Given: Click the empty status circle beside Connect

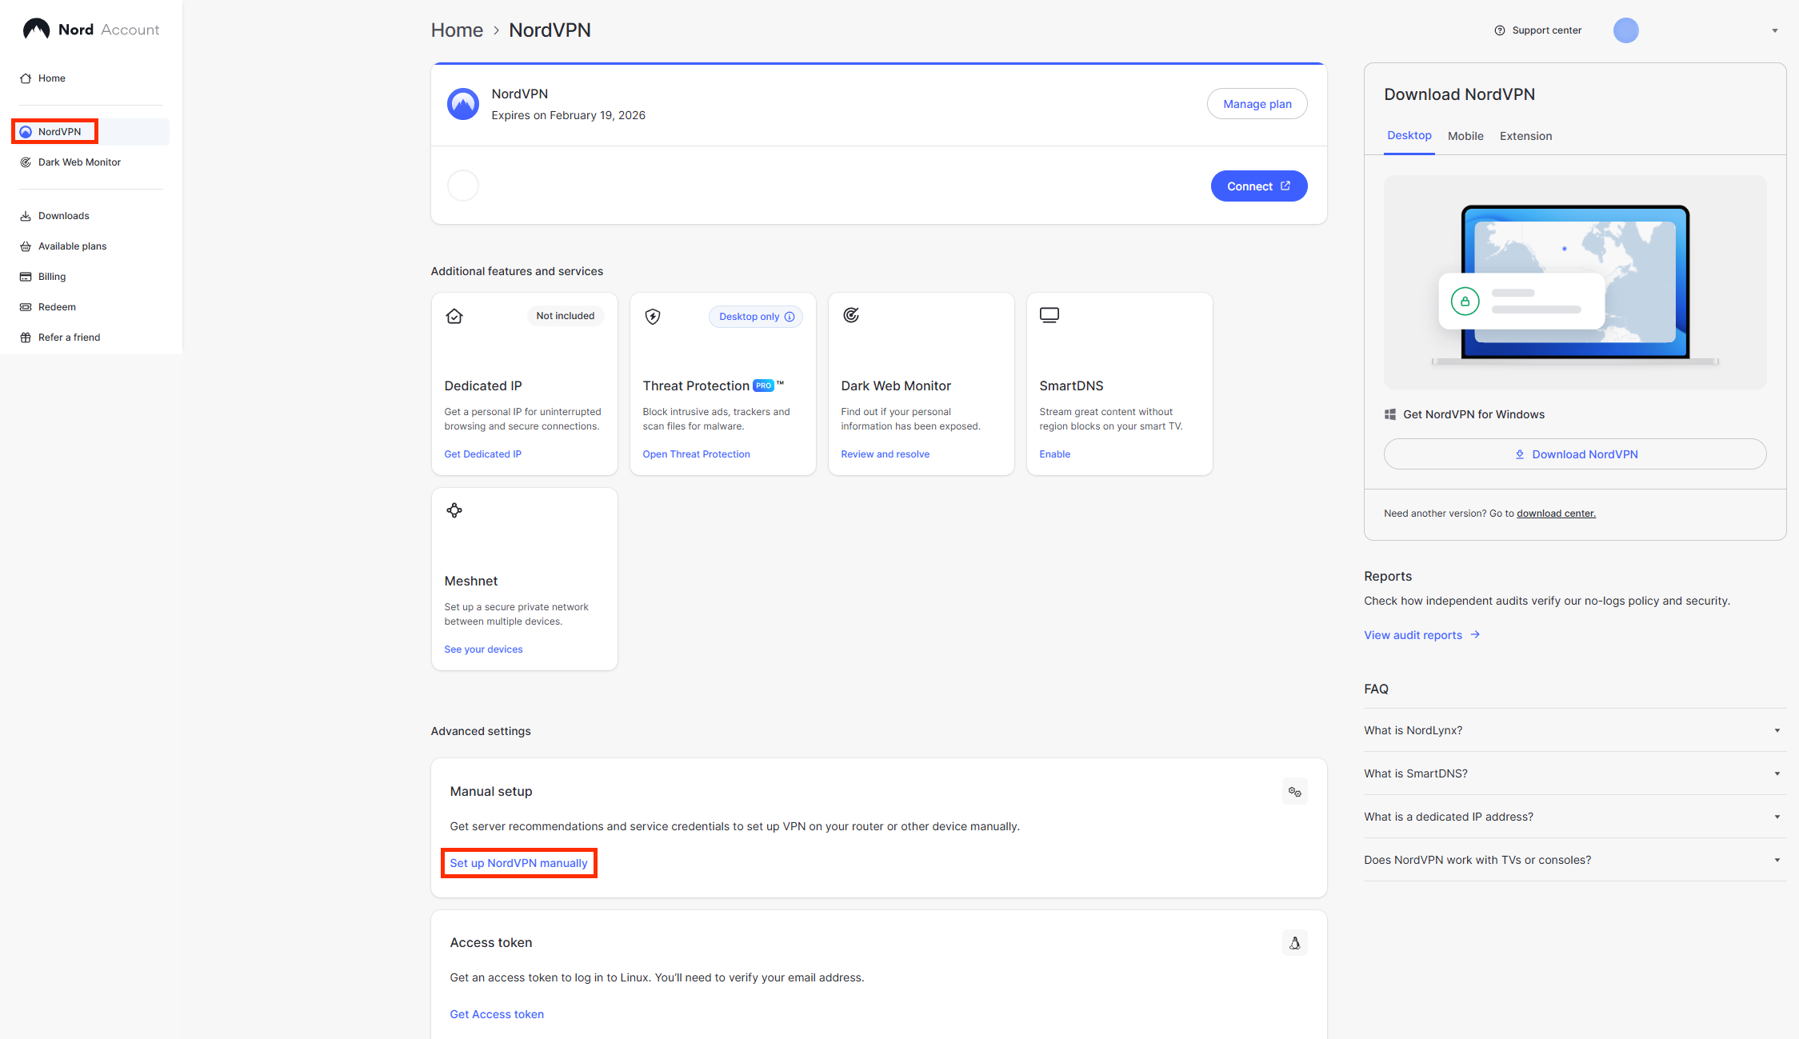Looking at the screenshot, I should point(463,186).
